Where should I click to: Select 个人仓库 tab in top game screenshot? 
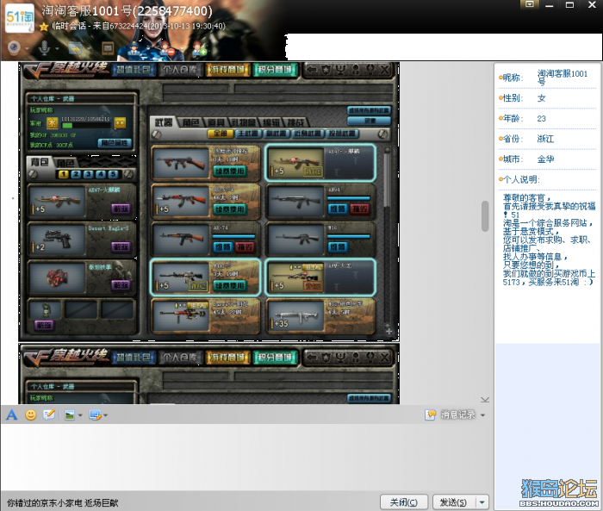click(x=179, y=70)
